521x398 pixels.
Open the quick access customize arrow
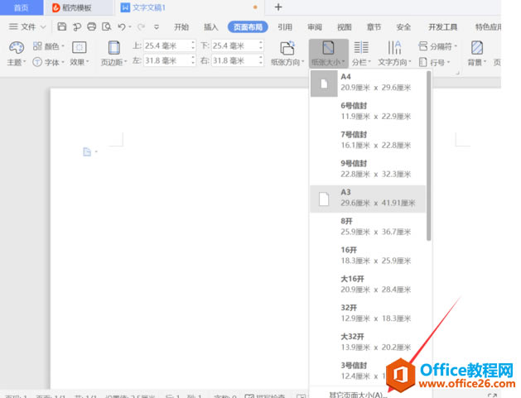[x=157, y=26]
